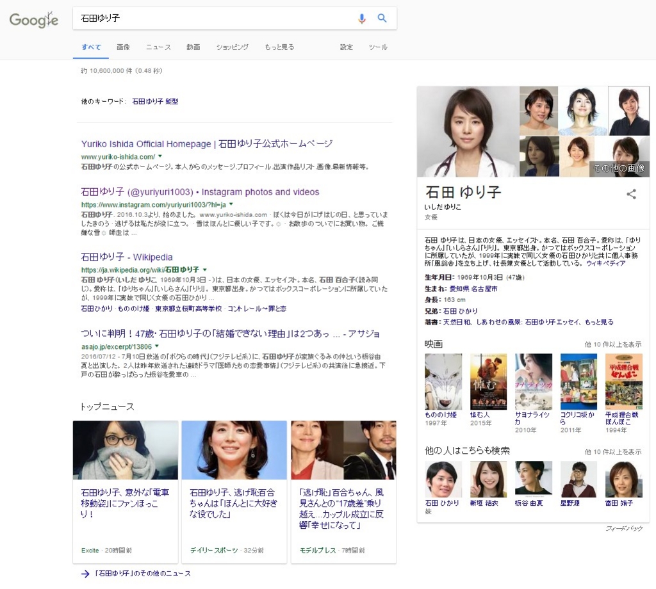Open headline 「逃げ恥」百合ちゃん、風見さんとの17歳差
Viewport: 656px width, 589px height.
pos(341,509)
